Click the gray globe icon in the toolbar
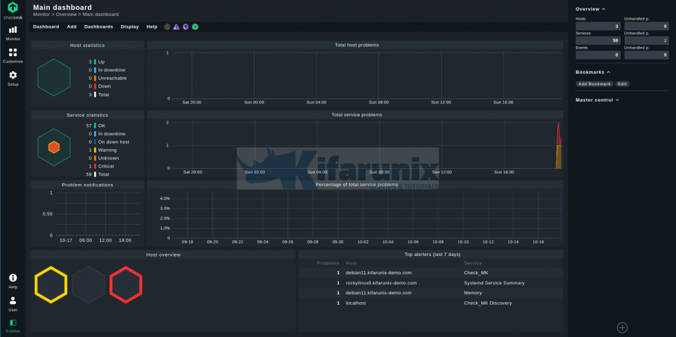The image size is (676, 337). (167, 27)
